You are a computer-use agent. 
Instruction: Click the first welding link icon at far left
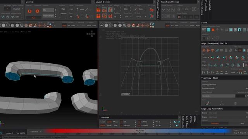tap(3, 17)
